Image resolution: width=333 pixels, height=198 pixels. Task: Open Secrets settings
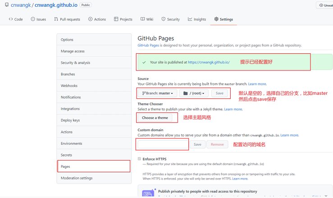tap(94, 155)
